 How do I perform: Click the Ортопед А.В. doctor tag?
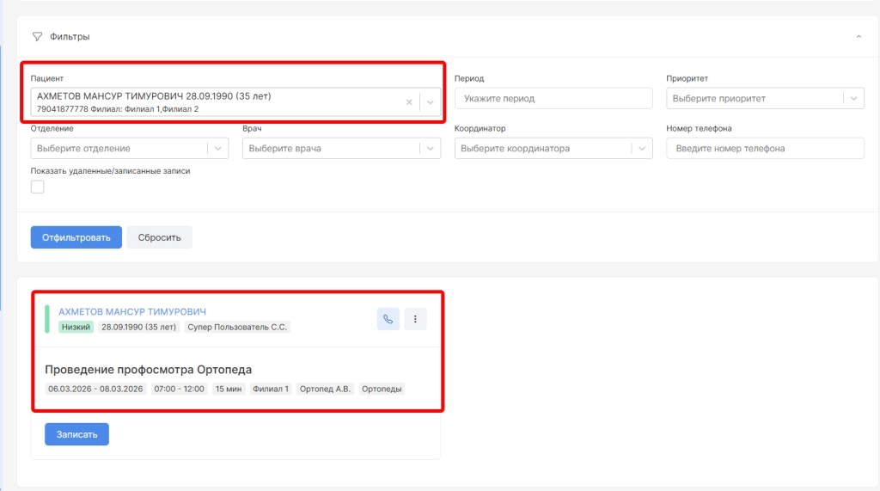[325, 389]
